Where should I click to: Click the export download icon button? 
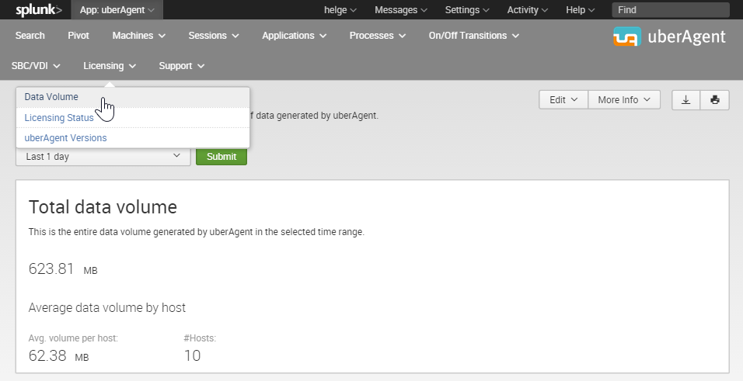tap(685, 100)
